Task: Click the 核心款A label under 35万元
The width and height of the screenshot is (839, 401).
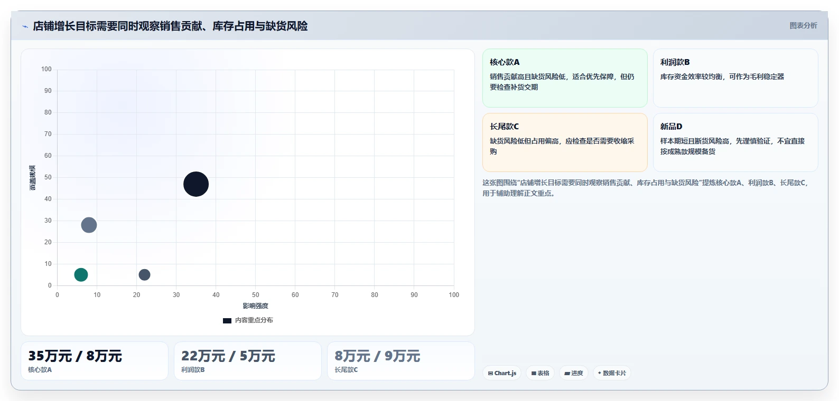Action: click(40, 370)
